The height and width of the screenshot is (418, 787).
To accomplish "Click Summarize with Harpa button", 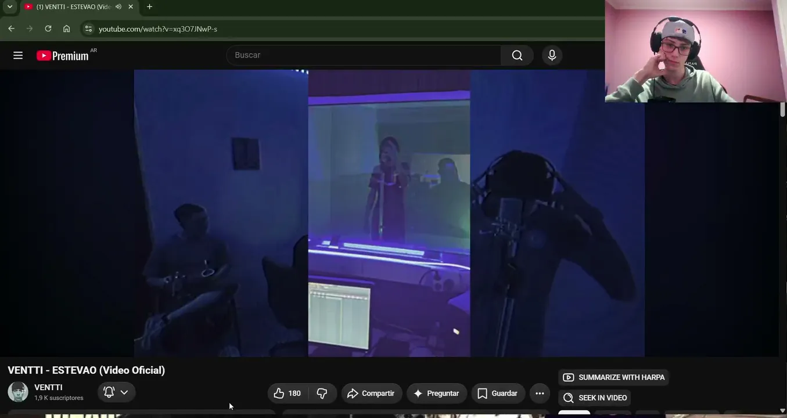I will pyautogui.click(x=614, y=377).
